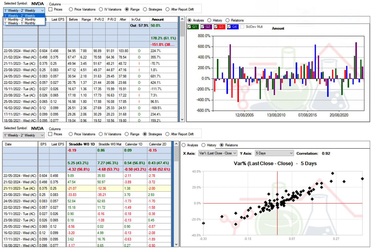Select After Report Drift radio in upper panel
This screenshot has width=372, height=249.
click(x=168, y=9)
